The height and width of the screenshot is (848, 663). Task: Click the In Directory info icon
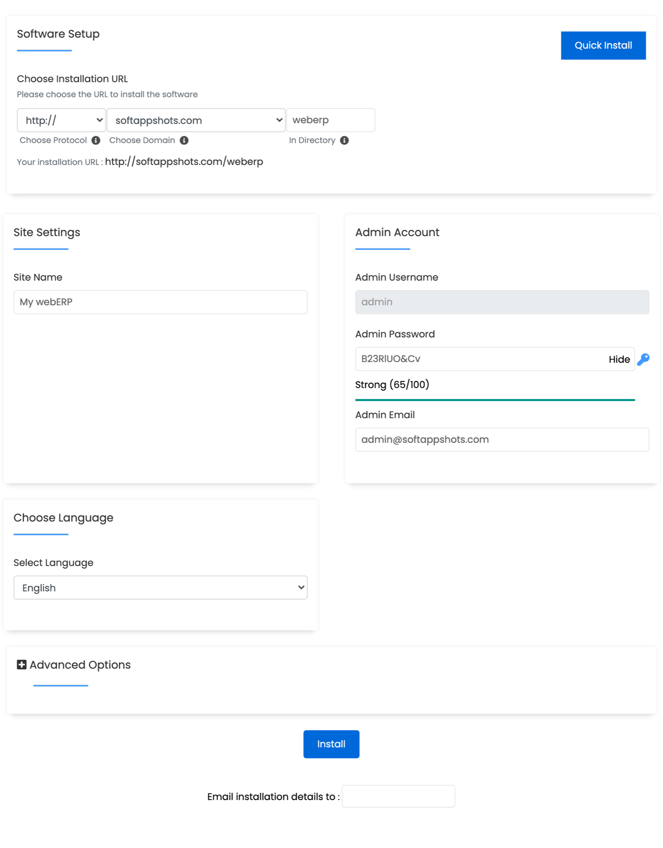pos(344,140)
